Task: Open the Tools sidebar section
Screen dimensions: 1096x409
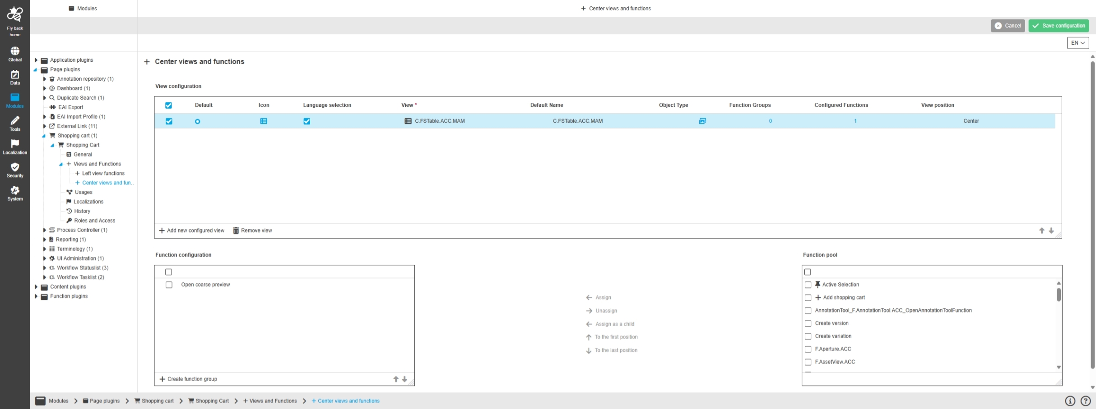Action: [15, 123]
